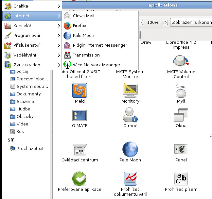The width and height of the screenshot is (212, 199).
Task: Click the Internet globe icon
Action: click(x=8, y=16)
